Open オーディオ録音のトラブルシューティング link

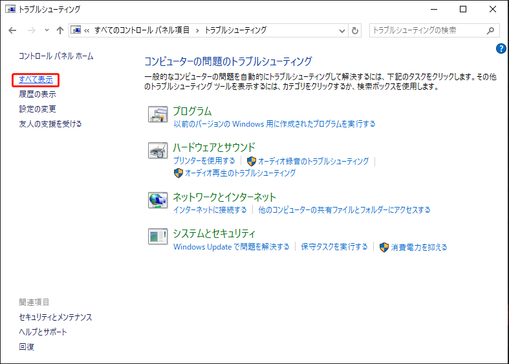pyautogui.click(x=313, y=161)
